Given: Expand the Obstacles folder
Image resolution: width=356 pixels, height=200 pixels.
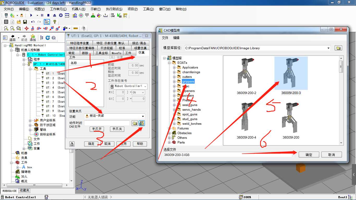Looking at the screenshot, I should pos(169,133).
